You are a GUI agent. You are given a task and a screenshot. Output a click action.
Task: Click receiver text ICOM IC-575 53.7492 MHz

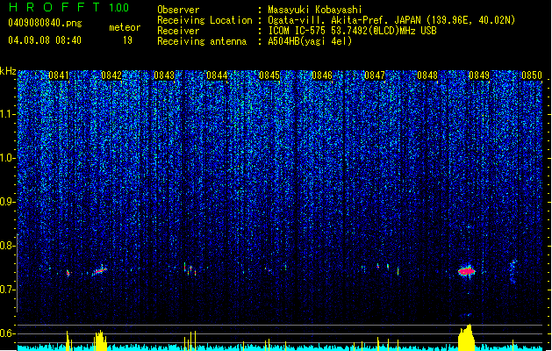352,31
